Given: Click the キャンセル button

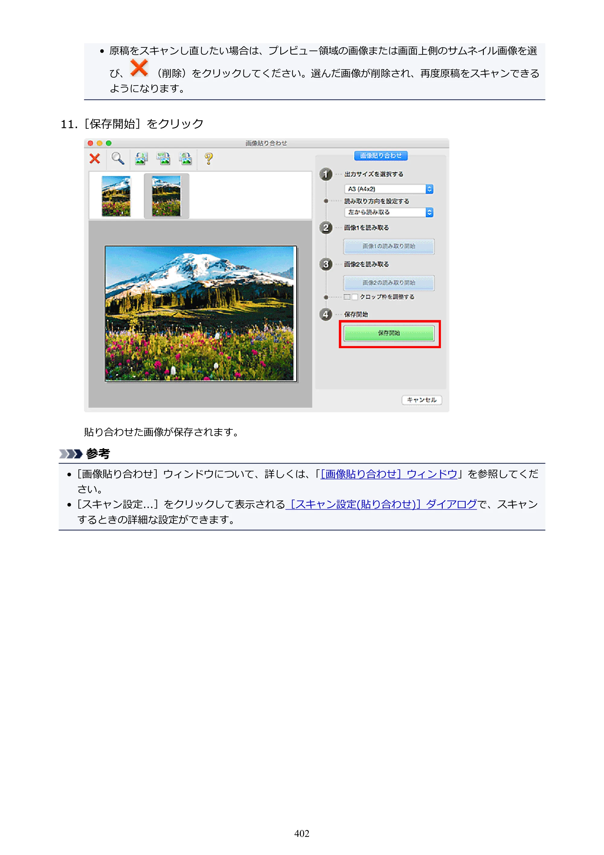Looking at the screenshot, I should pos(422,400).
